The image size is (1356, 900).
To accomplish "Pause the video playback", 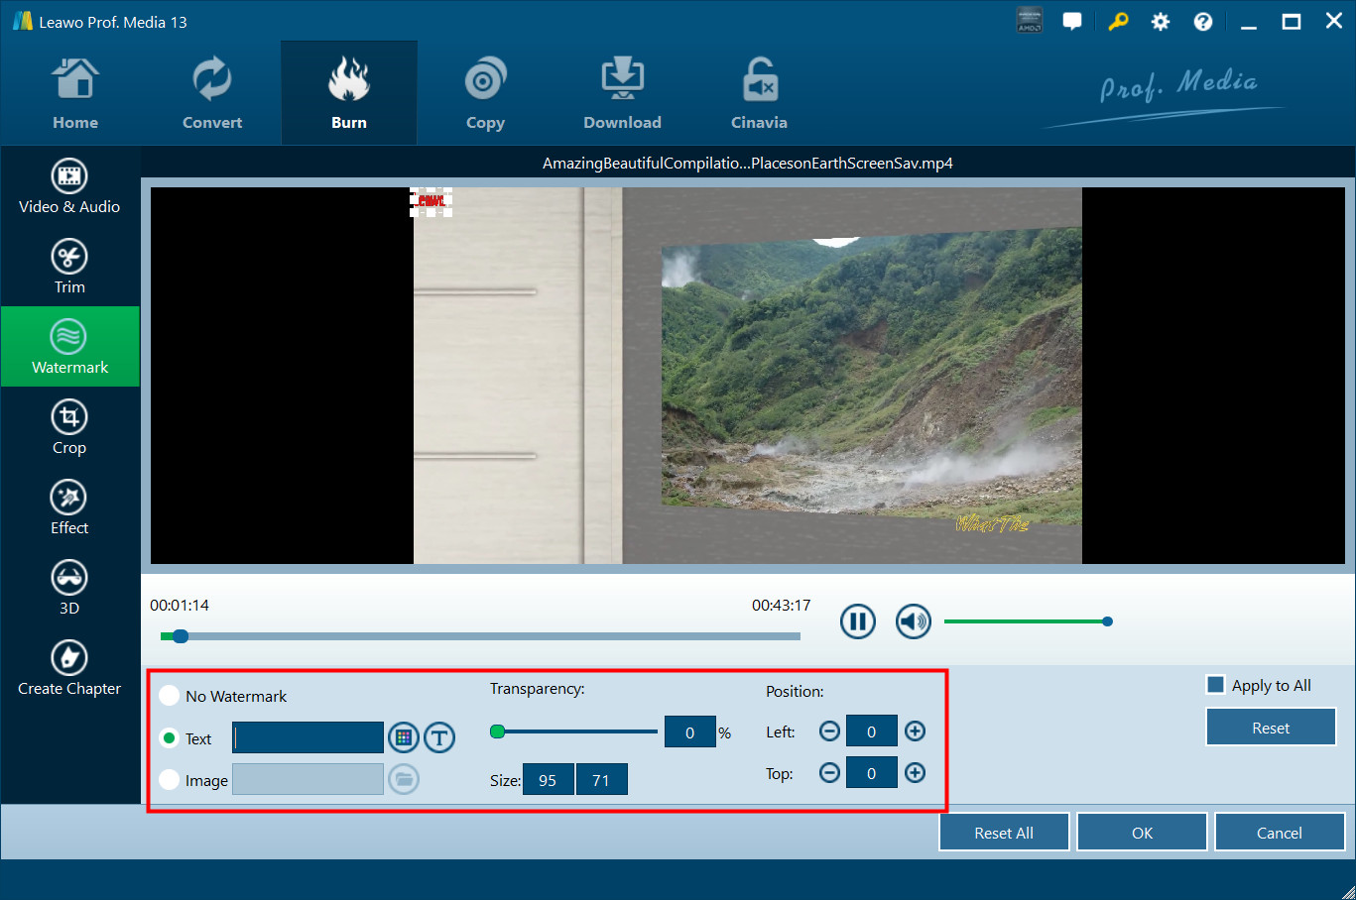I will tap(857, 621).
